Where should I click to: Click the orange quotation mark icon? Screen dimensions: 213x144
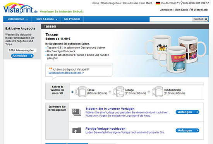[50, 68]
